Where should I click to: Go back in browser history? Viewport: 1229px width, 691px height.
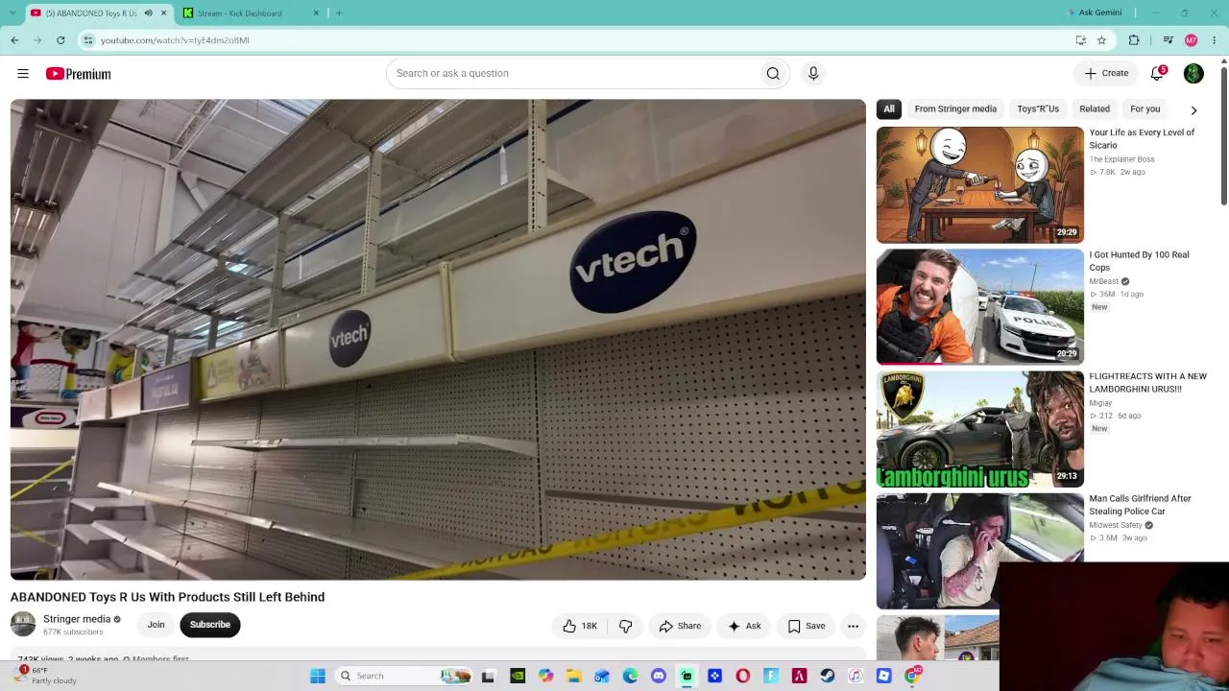14,40
